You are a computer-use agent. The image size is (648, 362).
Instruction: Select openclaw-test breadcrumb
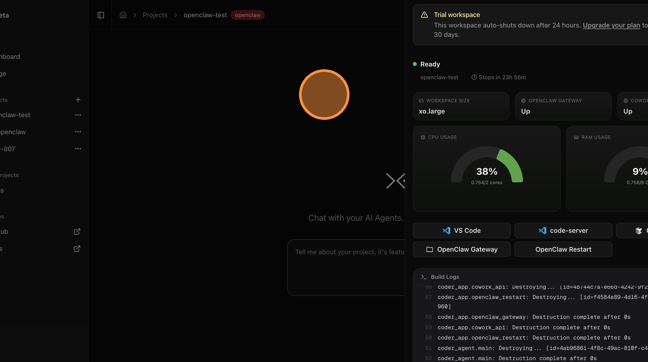click(205, 15)
